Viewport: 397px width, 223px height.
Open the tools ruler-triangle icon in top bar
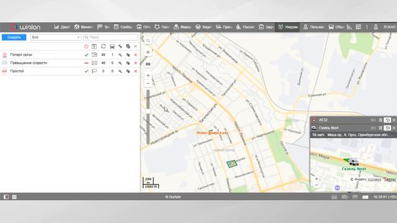coord(349,27)
